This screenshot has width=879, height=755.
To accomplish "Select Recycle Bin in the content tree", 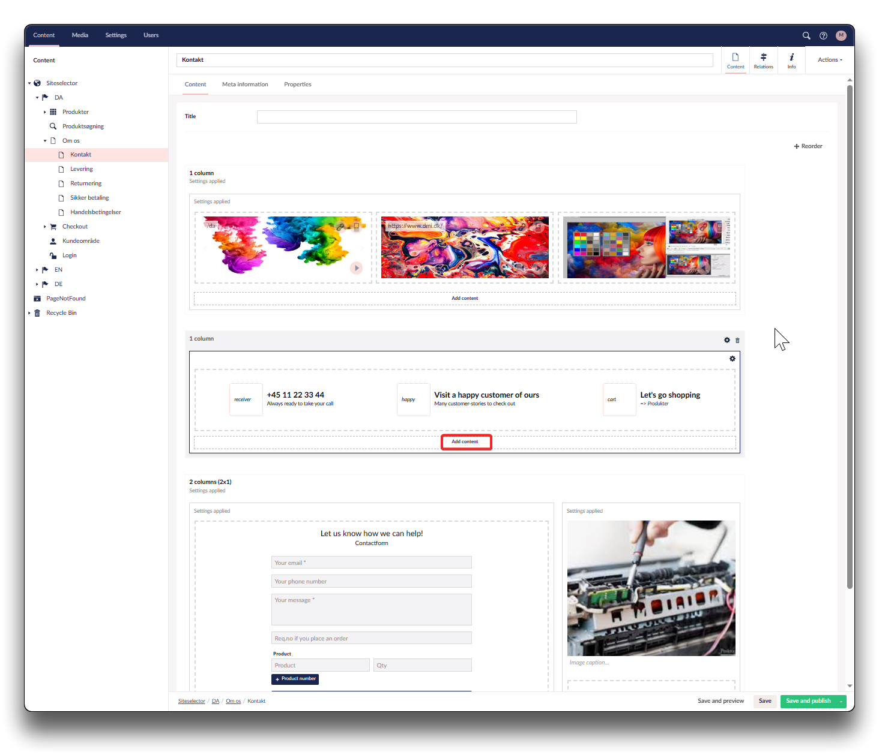I will [x=61, y=313].
